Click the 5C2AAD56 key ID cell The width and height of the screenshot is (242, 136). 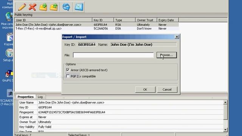pyautogui.click(x=101, y=29)
